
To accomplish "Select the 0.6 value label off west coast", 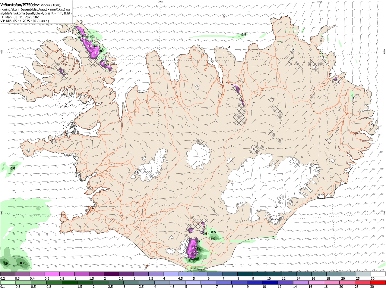I will tap(13, 168).
